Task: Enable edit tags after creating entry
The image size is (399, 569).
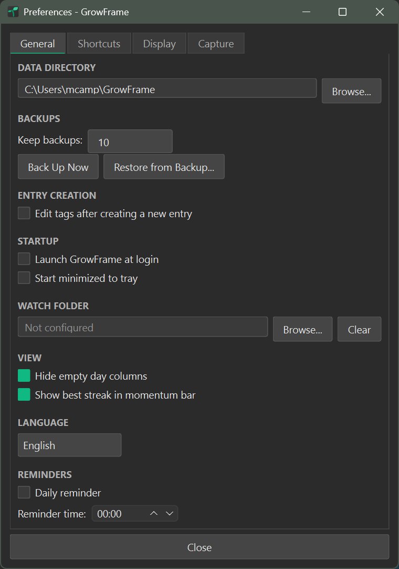Action: point(24,214)
